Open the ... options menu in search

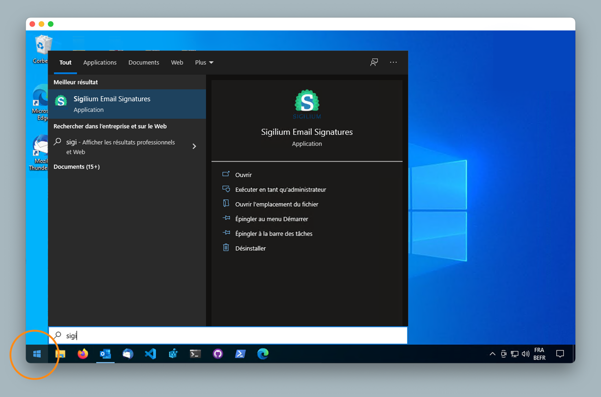[393, 62]
